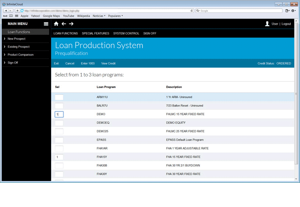Image resolution: width=300 pixels, height=207 pixels.
Task: Expand the Existing Prospect sidebar item
Action: 18,47
